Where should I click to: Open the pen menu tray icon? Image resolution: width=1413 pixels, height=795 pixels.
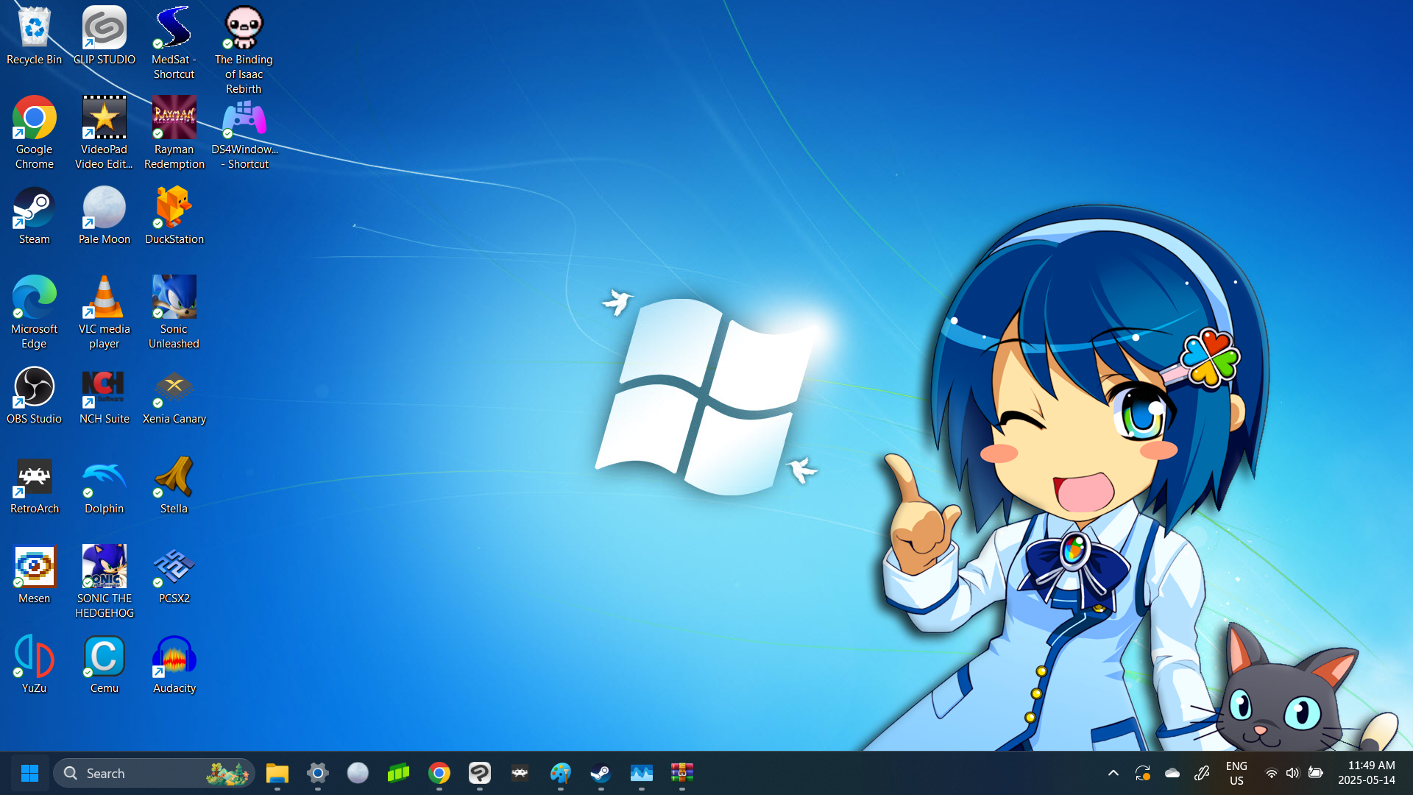[x=1202, y=773]
